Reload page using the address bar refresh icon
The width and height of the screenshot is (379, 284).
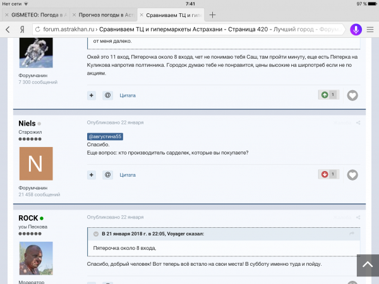(38, 30)
